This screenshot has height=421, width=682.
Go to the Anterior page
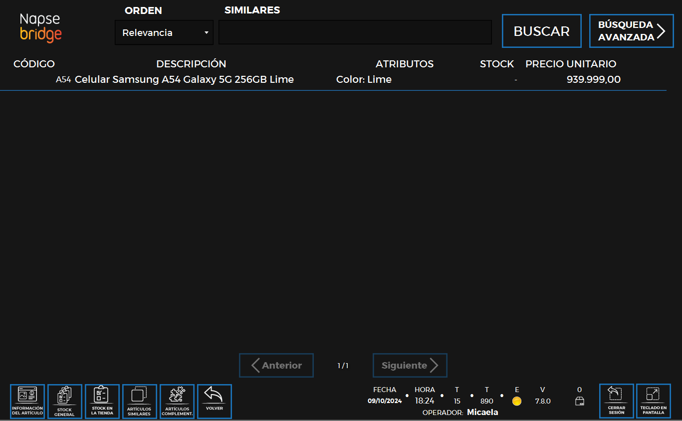click(276, 366)
